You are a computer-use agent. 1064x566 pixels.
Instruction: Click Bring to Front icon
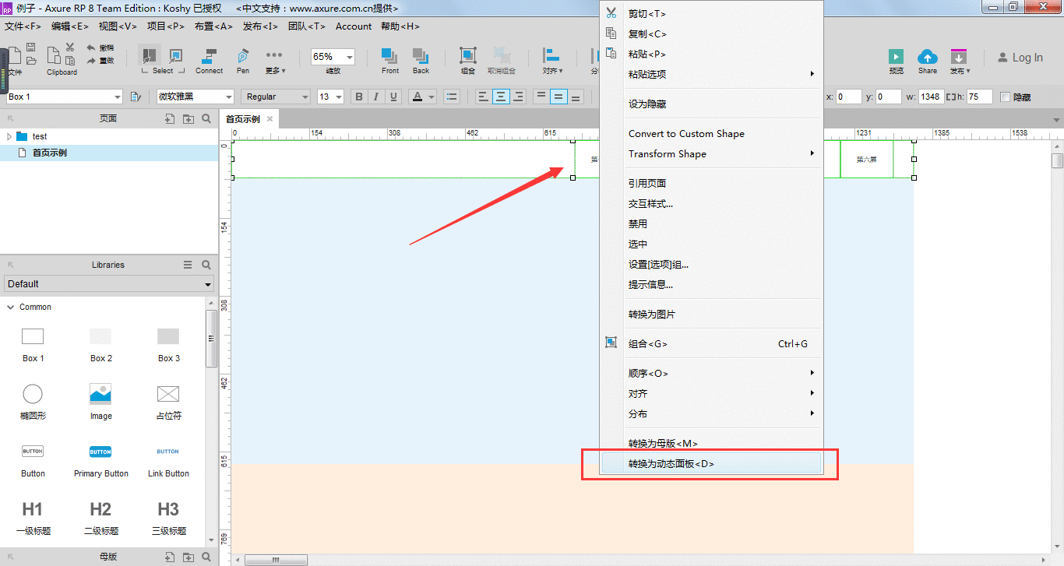(389, 56)
